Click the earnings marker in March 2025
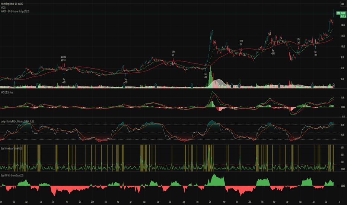Image resolution: width=347 pixels, height=205 pixels. pos(279,86)
